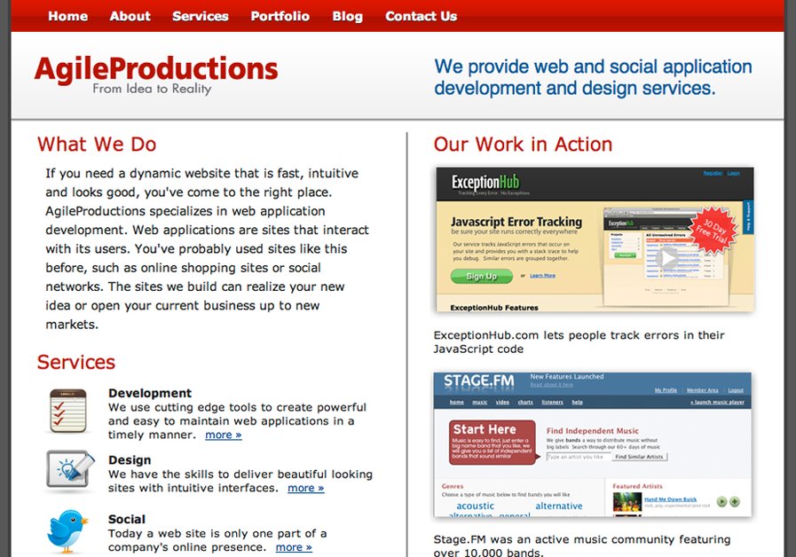Click the artist search field in Stage.FM image
Screen dimensions: 796x557
[579, 457]
